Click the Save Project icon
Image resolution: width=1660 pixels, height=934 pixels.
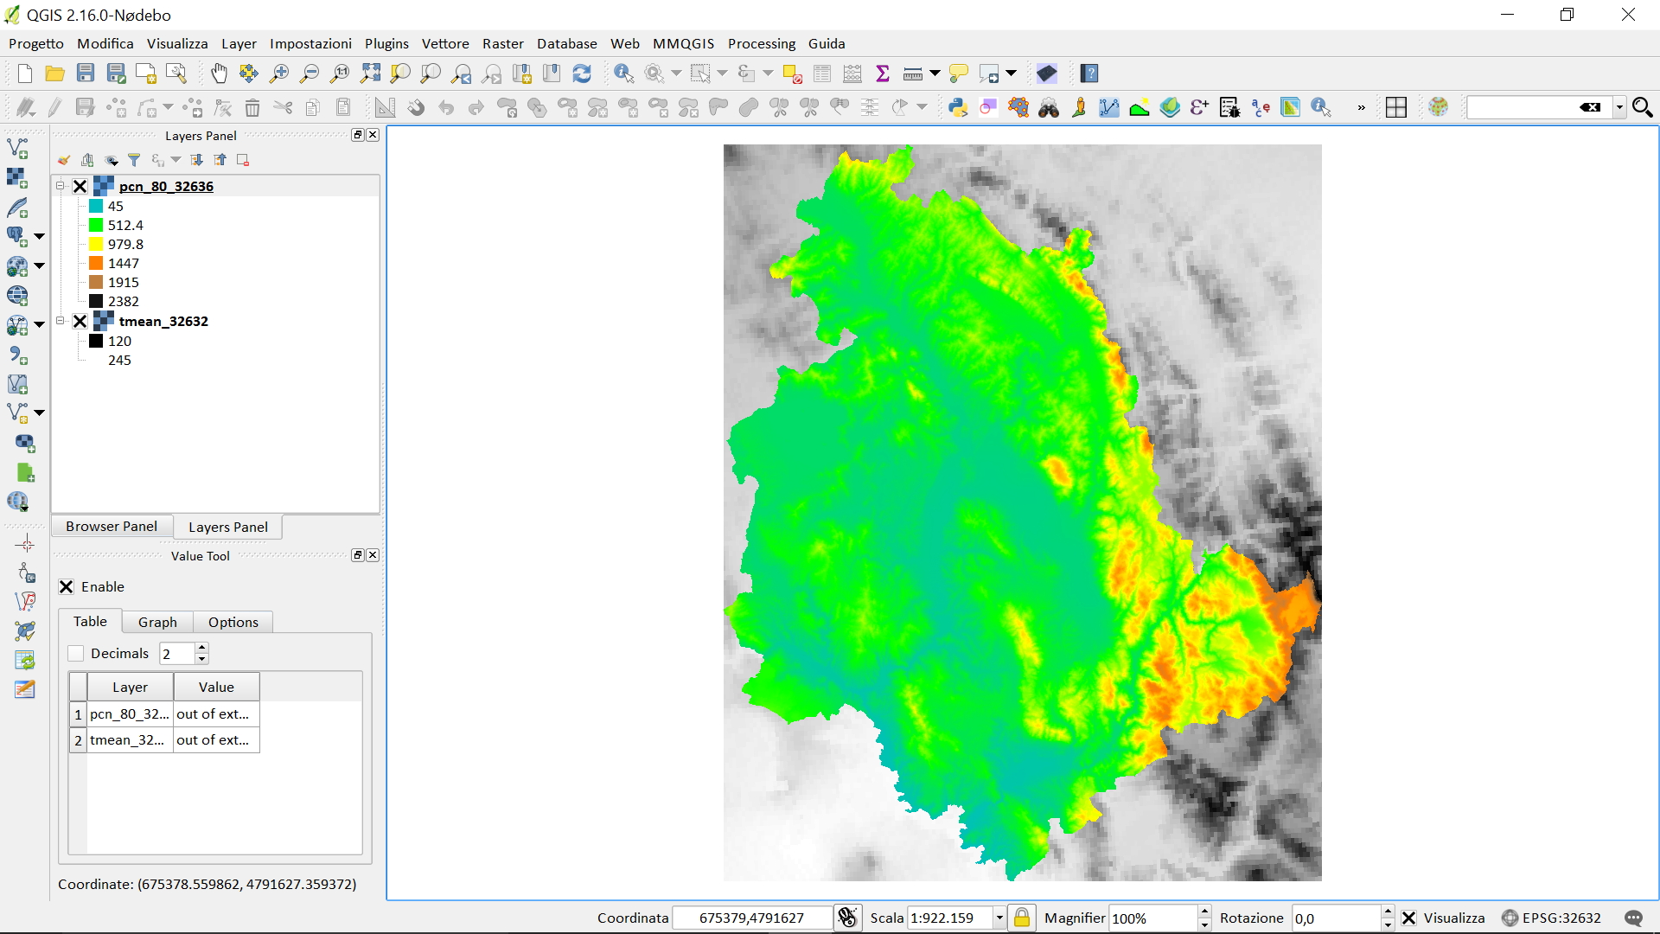(x=85, y=74)
